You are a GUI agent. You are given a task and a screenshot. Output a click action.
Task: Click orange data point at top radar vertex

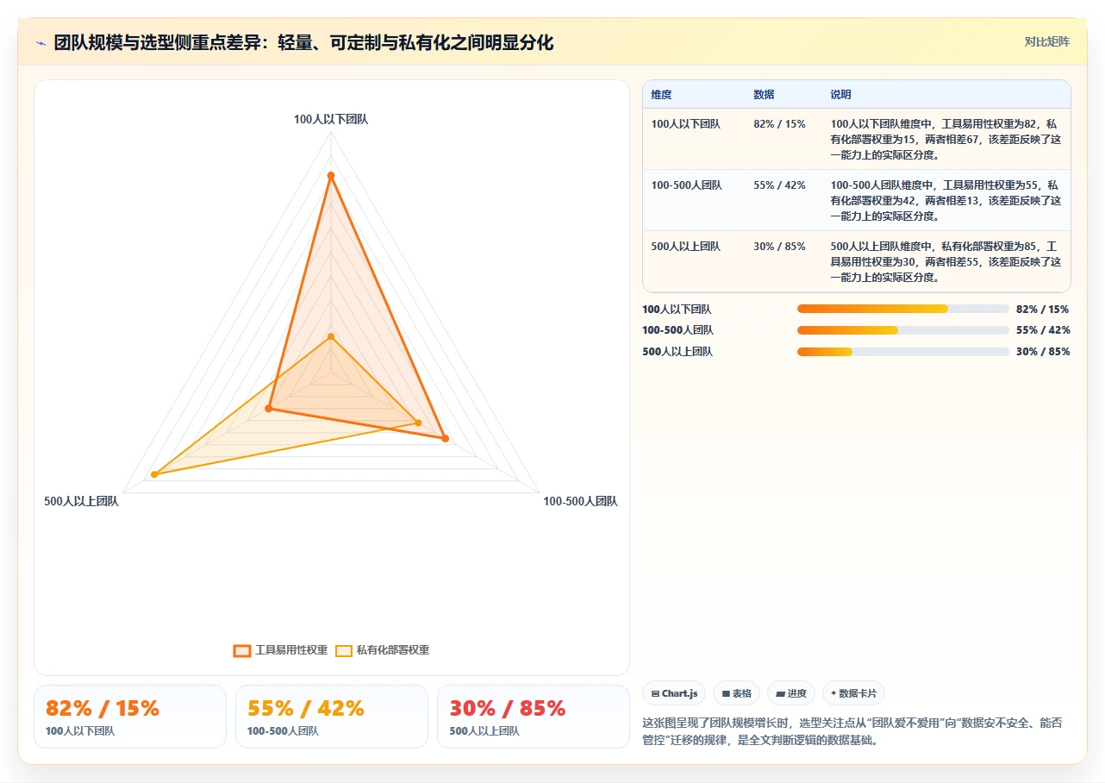[x=330, y=176]
